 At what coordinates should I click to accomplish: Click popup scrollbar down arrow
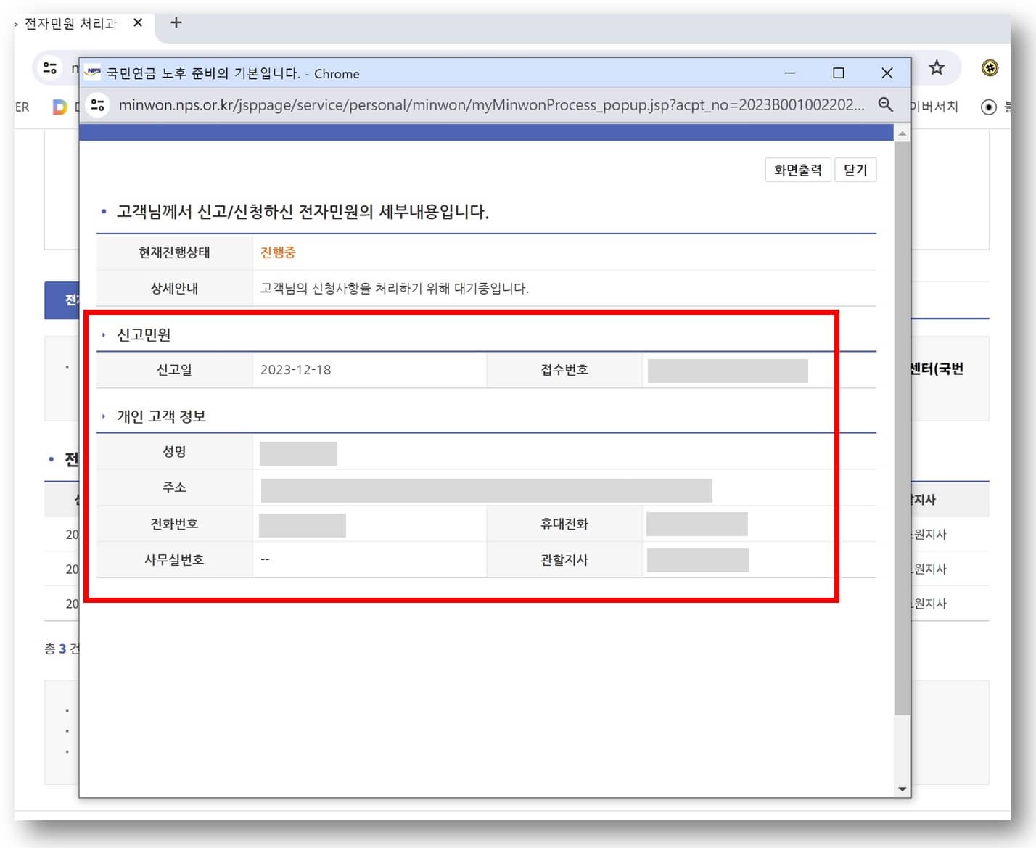902,789
